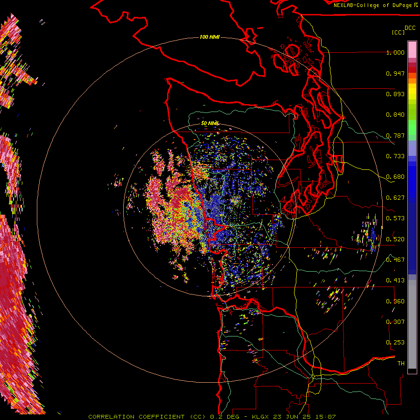Viewport: 420px width, 420px height.
Task: Click the radar site dot at ring center
Action: pos(209,211)
